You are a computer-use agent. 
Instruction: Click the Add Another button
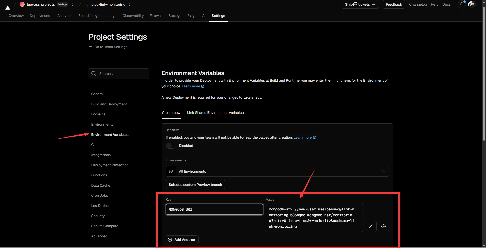182,240
